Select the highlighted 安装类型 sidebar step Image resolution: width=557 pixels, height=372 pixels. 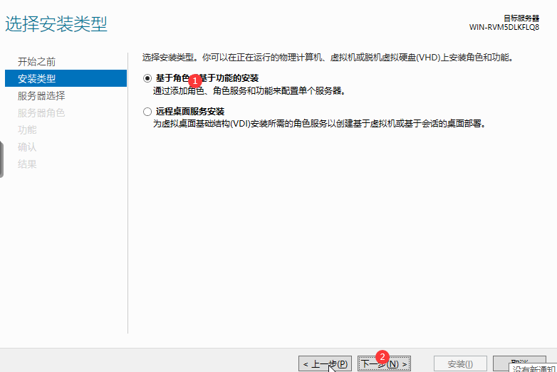pyautogui.click(x=36, y=78)
